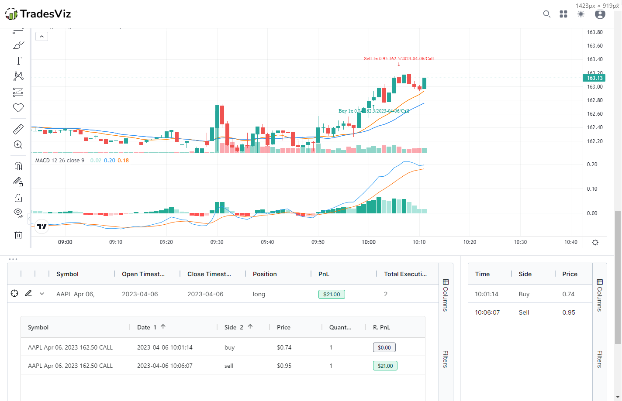Viewport: 622px width, 401px height.
Task: Click the target icon on AAPL row
Action: (14, 294)
